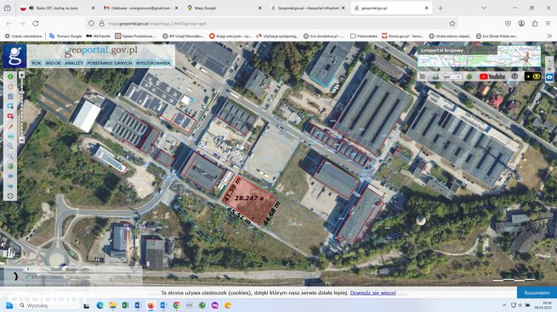557x312 pixels.
Task: Click the blue geoportal 'g' logo
Action: tap(15, 56)
